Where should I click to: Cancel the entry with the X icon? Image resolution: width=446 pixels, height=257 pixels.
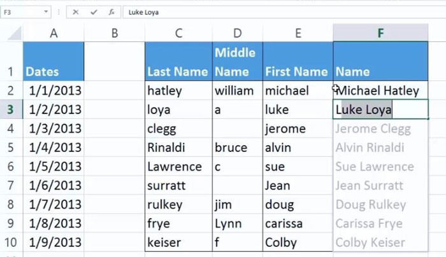[75, 12]
